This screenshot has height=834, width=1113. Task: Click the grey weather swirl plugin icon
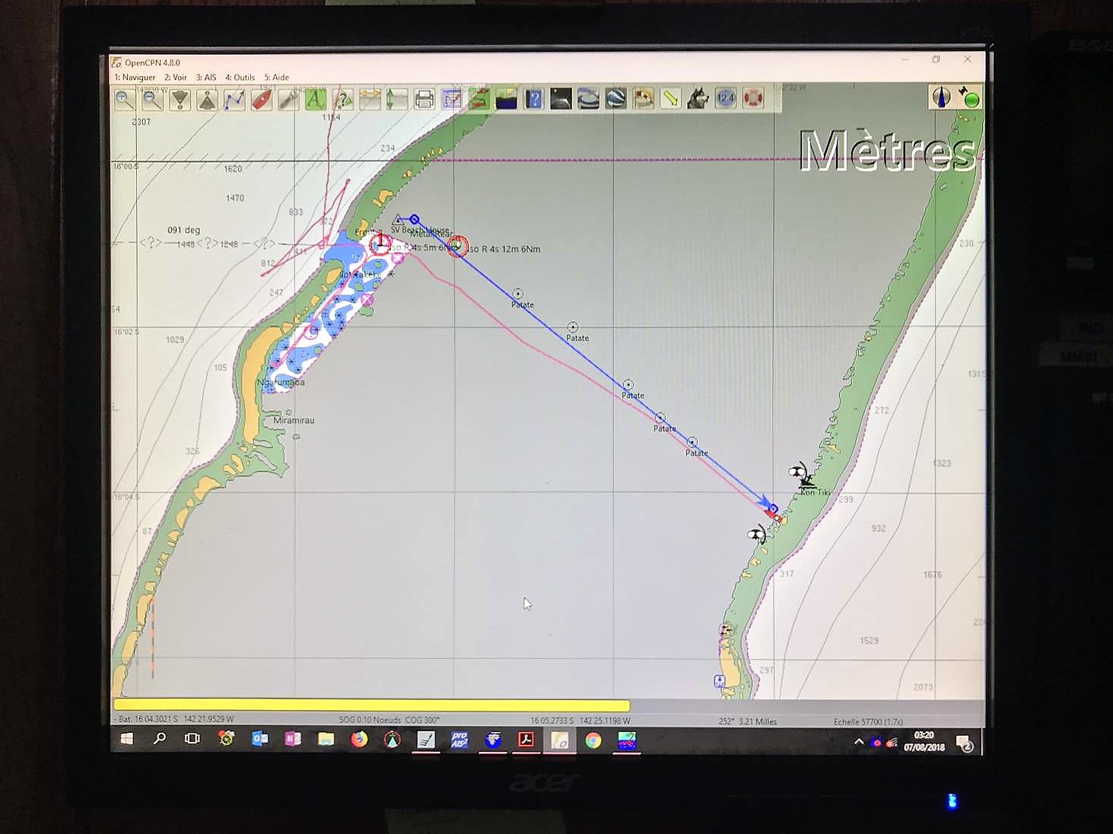click(589, 100)
